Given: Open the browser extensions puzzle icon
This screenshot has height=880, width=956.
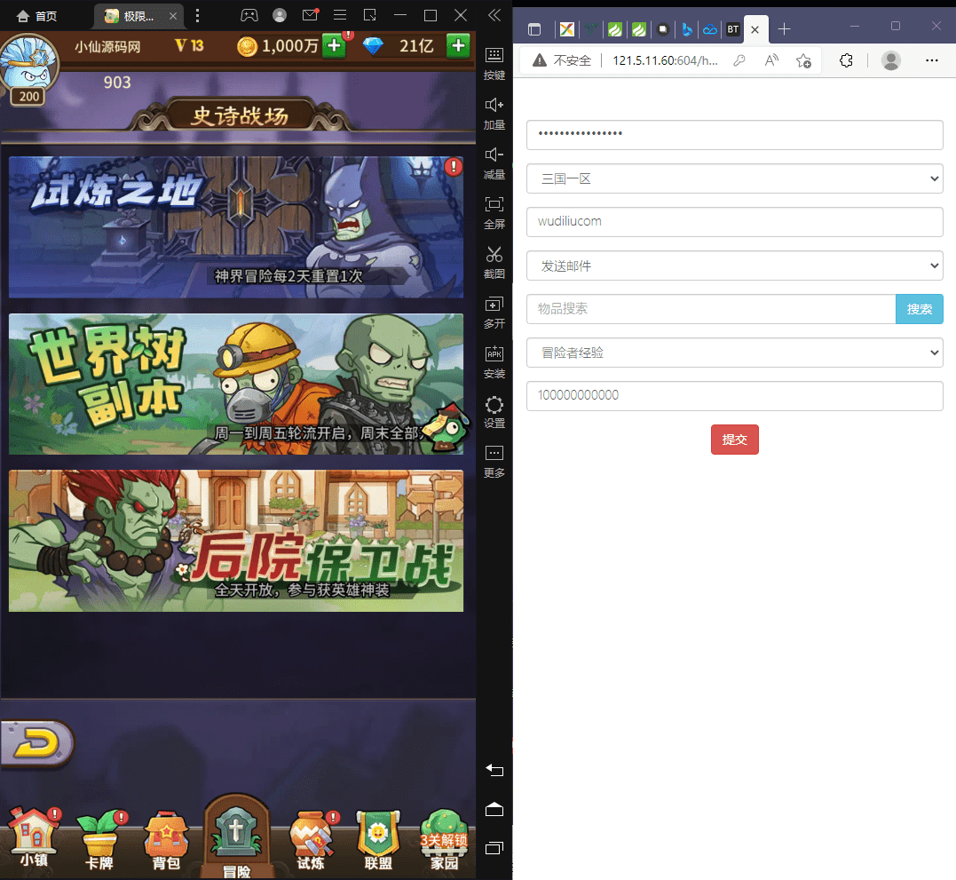Looking at the screenshot, I should (x=846, y=60).
